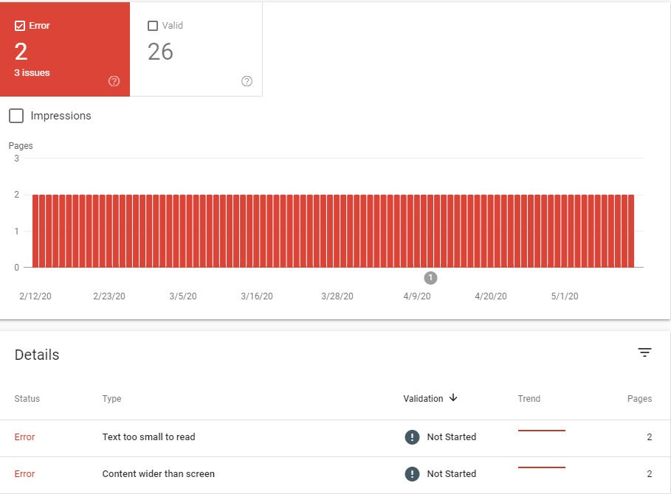Open the filter icon in Details
The image size is (671, 494).
coord(644,352)
